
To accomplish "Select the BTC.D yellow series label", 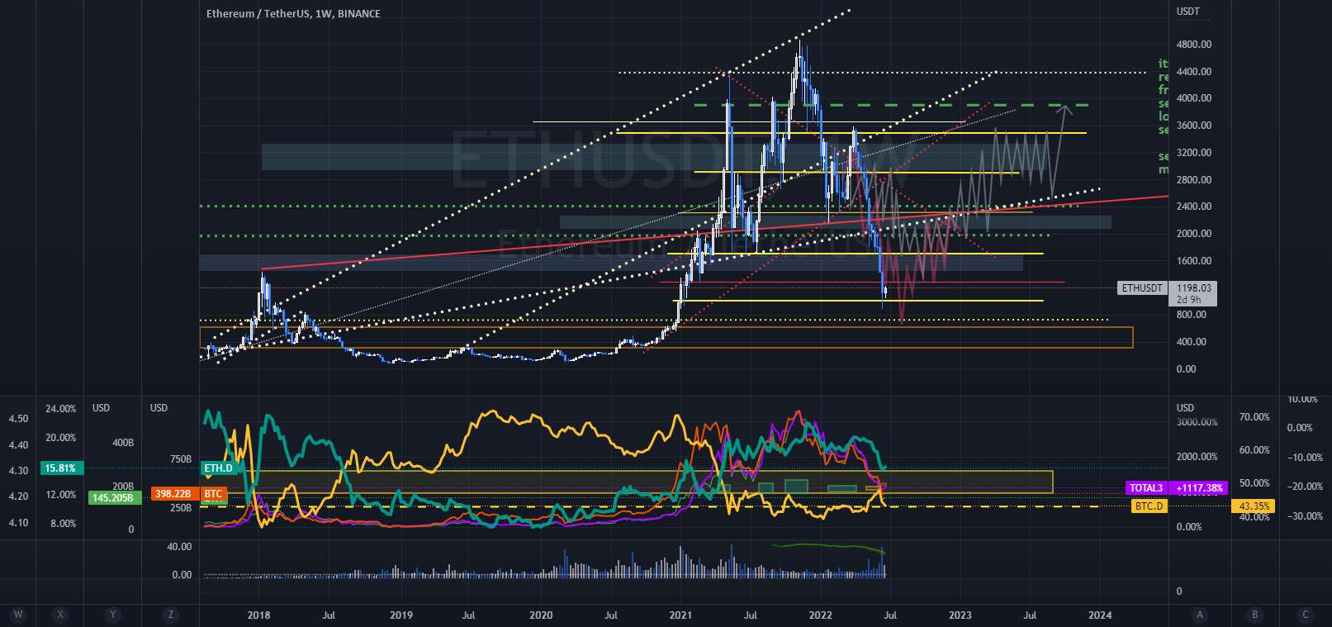I will pyautogui.click(x=1149, y=506).
